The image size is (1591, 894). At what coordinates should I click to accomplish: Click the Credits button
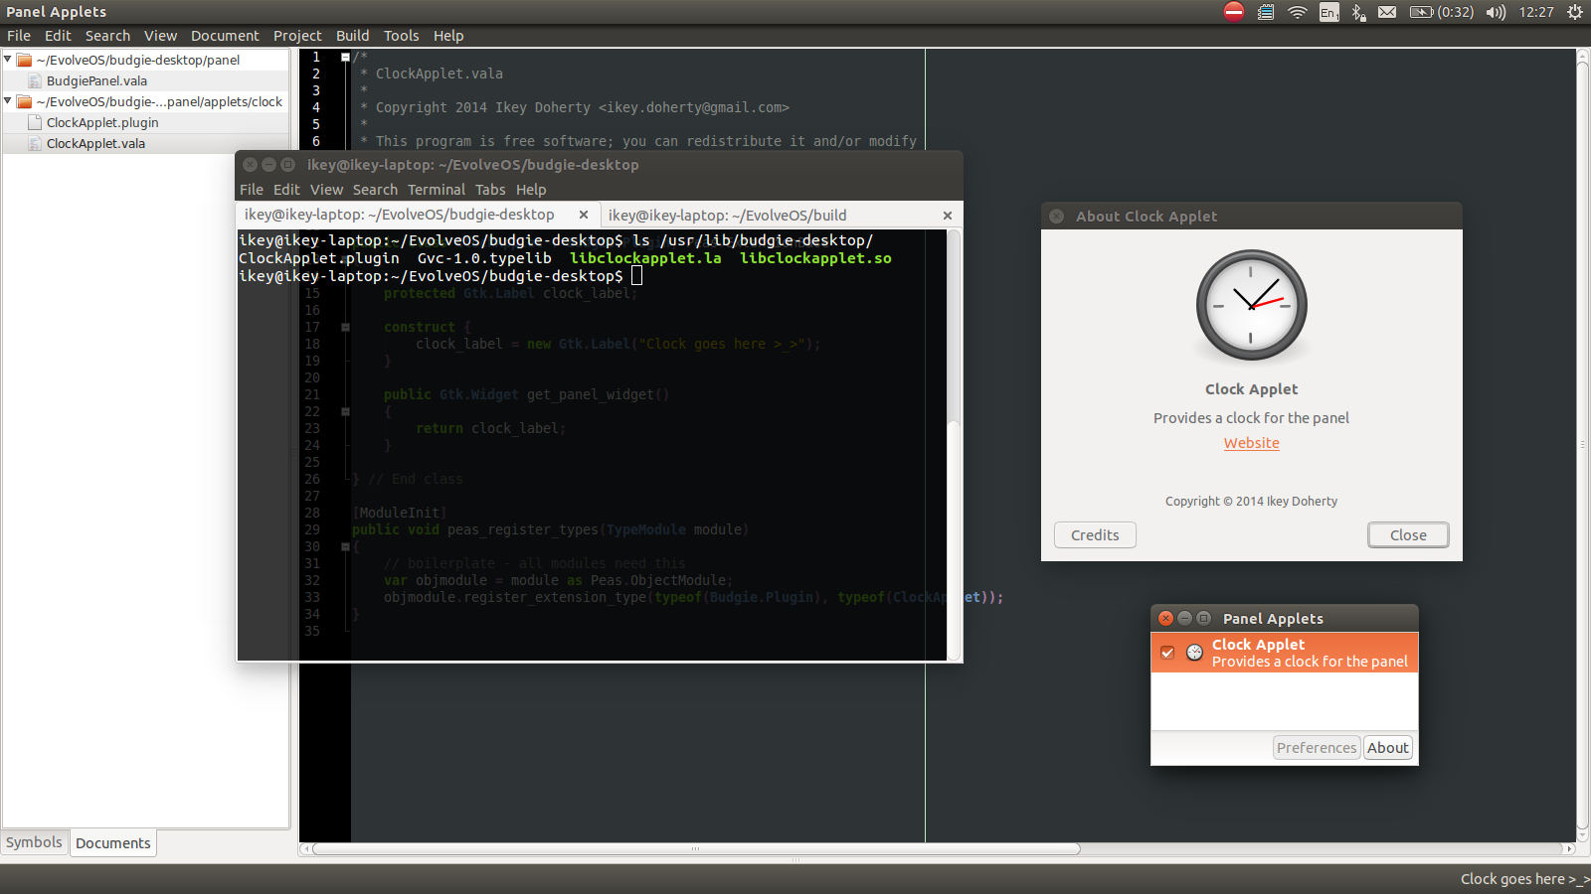[1095, 534]
